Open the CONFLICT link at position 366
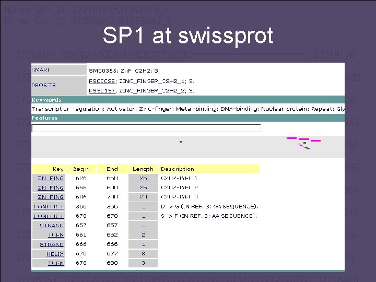 tap(49, 207)
